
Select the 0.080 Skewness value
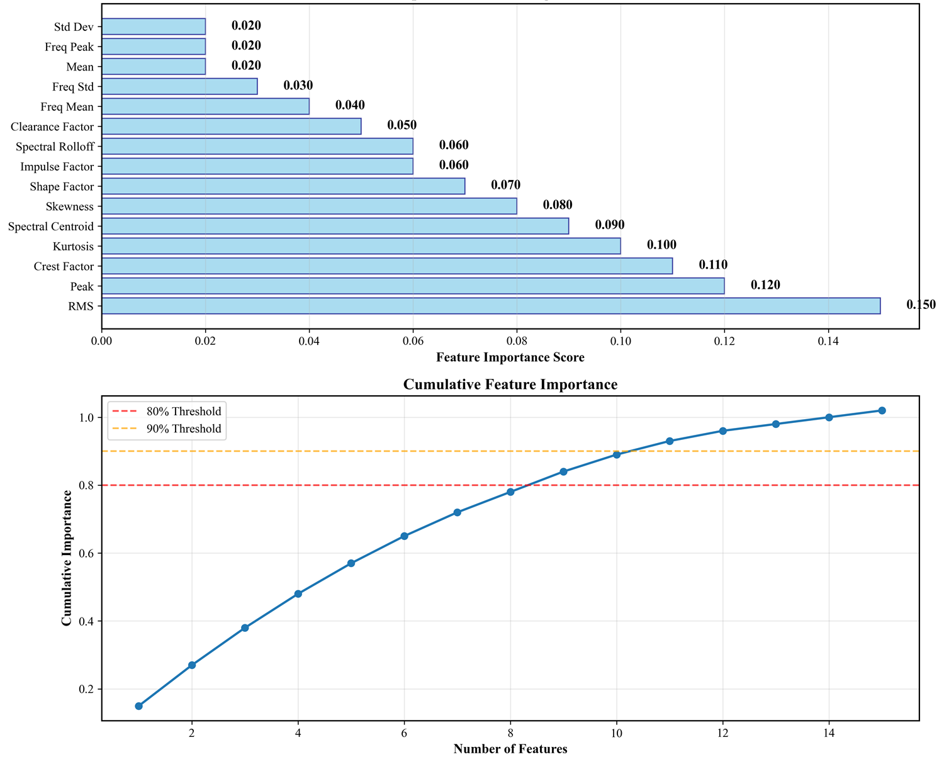click(558, 205)
